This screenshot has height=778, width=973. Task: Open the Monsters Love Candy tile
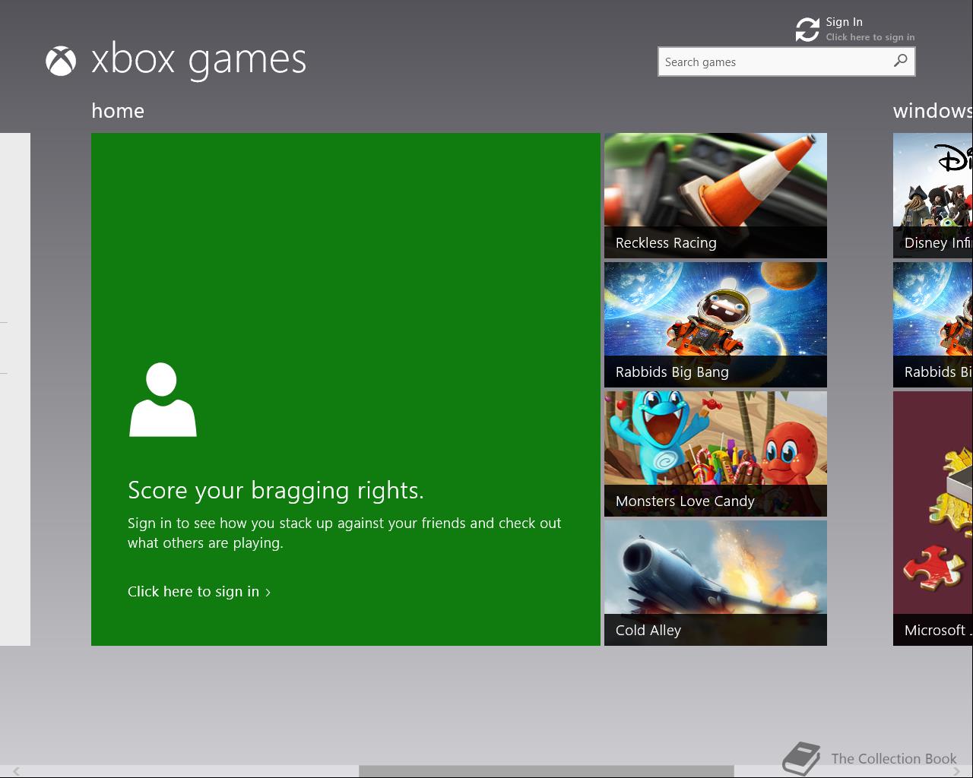point(715,454)
